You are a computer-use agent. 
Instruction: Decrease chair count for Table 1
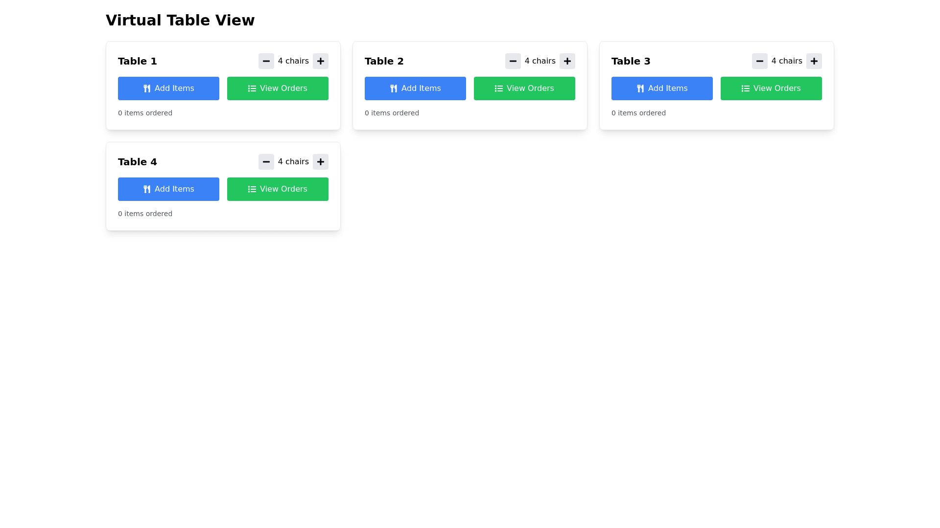[x=266, y=61]
